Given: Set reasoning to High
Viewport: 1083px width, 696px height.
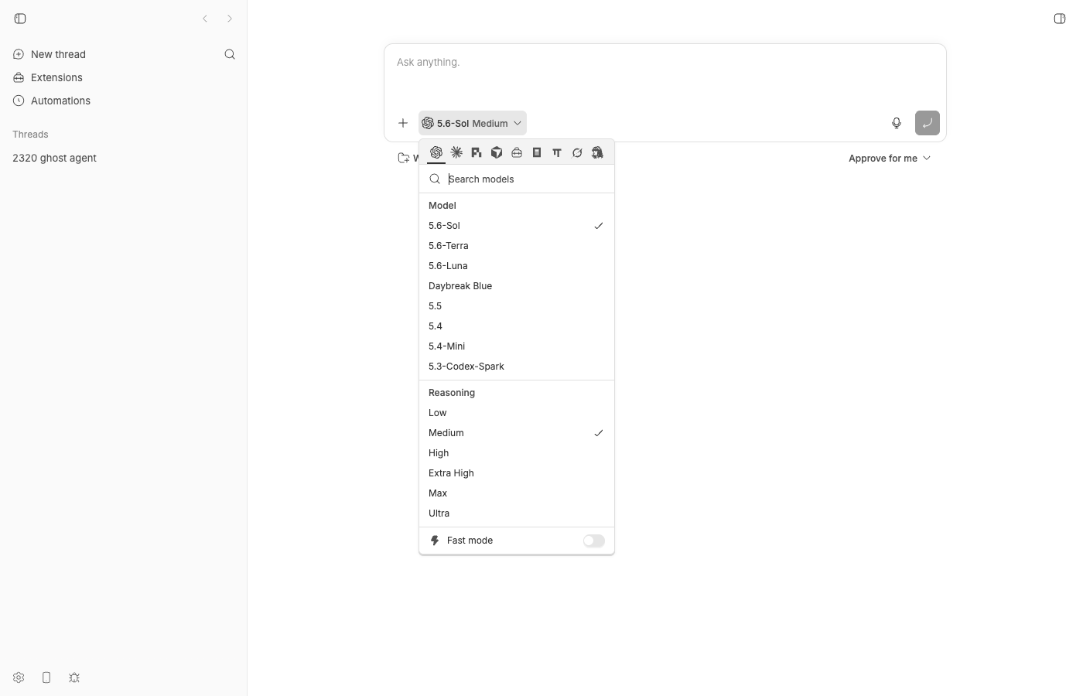Looking at the screenshot, I should point(517,453).
